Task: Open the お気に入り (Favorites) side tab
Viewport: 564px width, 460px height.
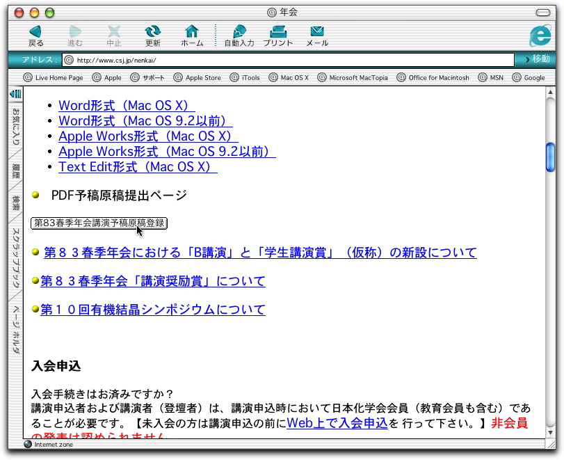Action: (x=15, y=125)
